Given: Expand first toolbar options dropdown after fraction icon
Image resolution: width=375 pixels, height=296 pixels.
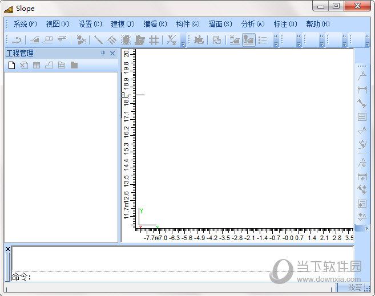Looking at the screenshot, I should 183,40.
